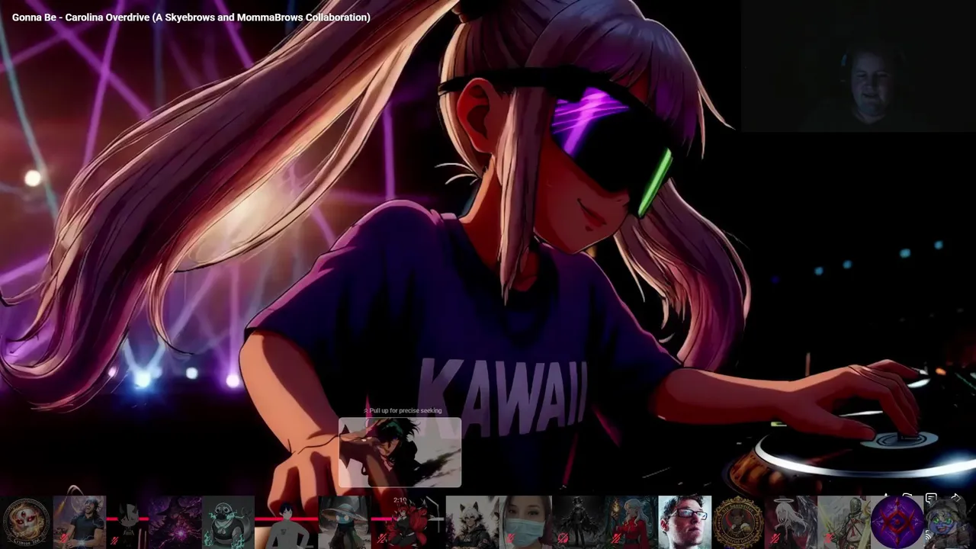
Task: Click the red-haired fox girl avatar
Action: point(407,523)
